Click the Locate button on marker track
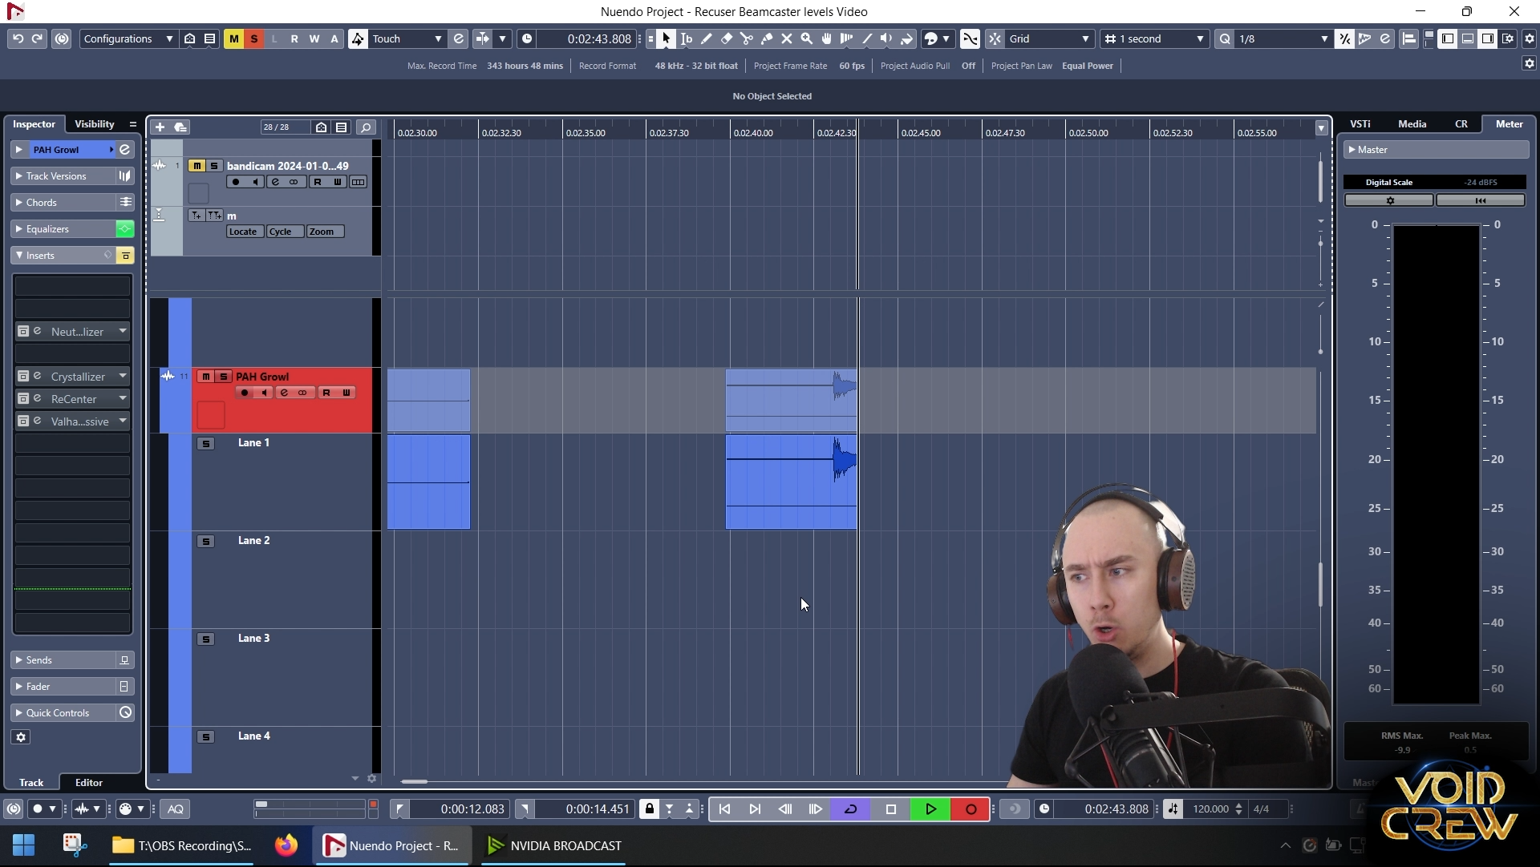The width and height of the screenshot is (1540, 867). (243, 232)
